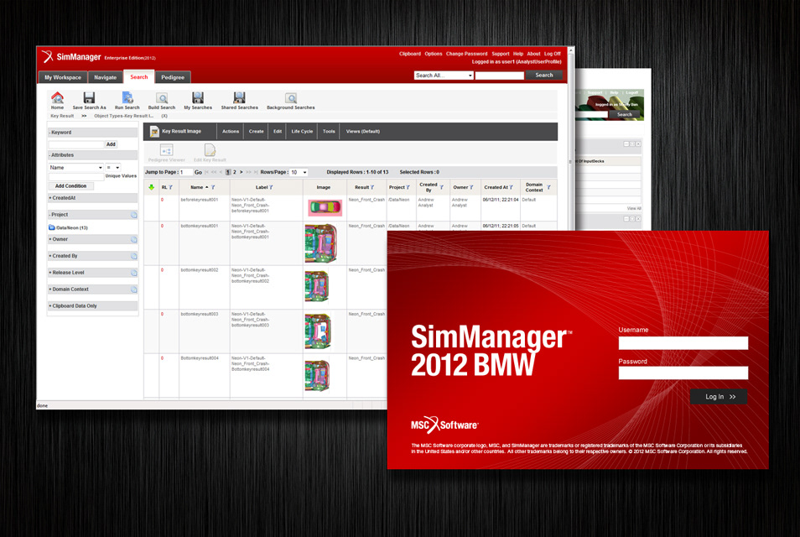Click the Home toolbar icon
800x537 pixels.
coord(57,97)
